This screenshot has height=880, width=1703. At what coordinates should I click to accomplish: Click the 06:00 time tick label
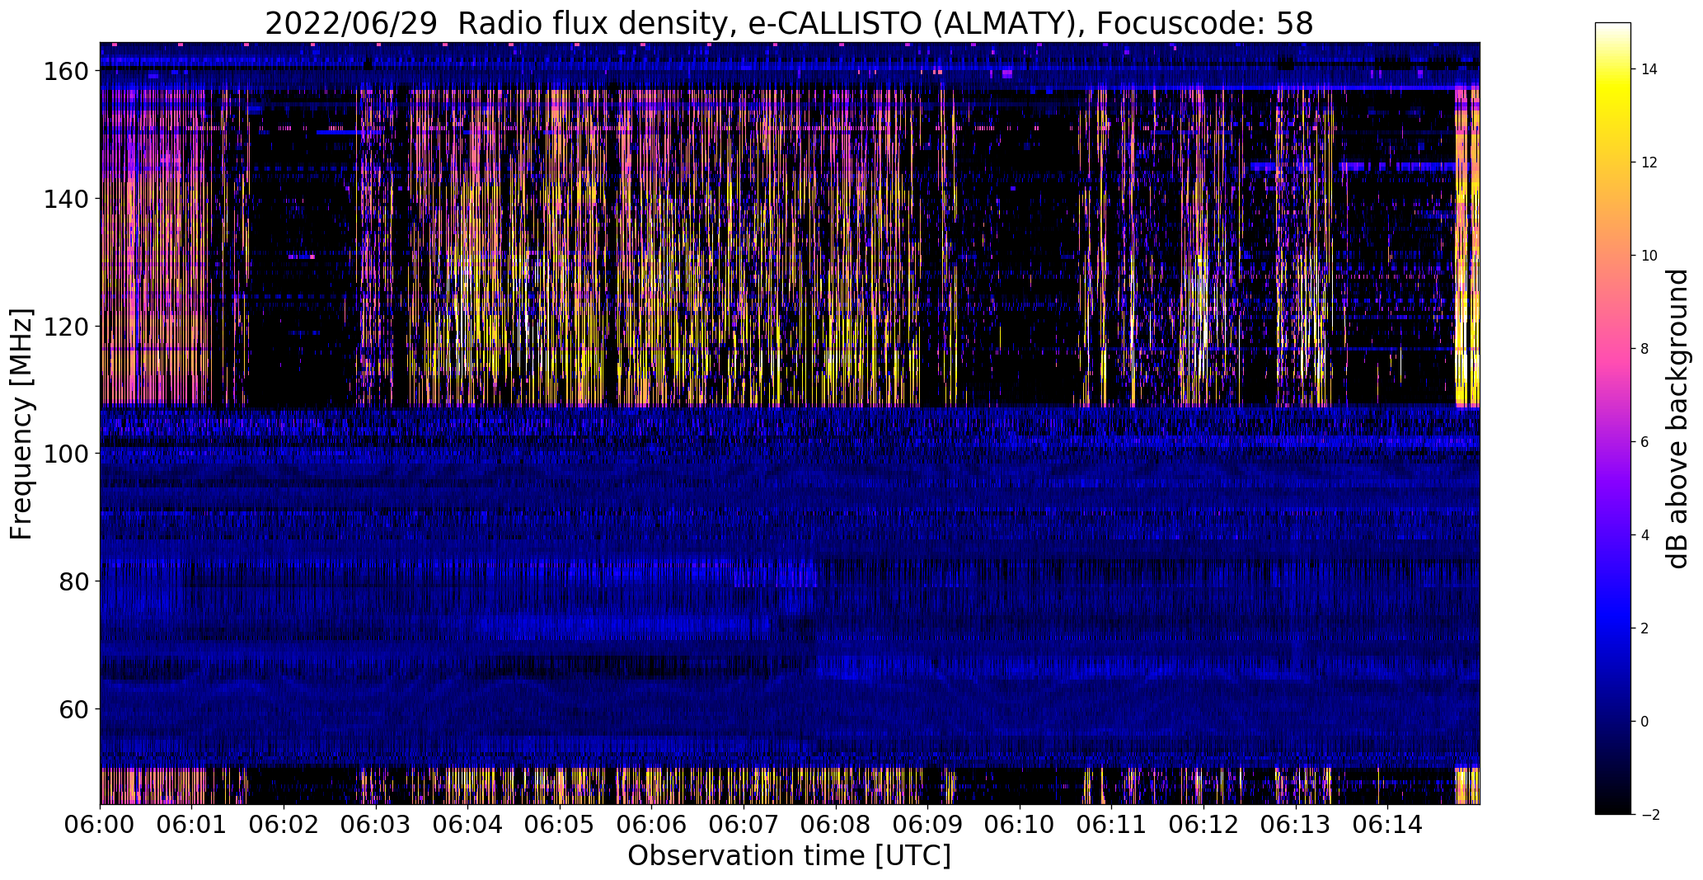click(x=101, y=824)
